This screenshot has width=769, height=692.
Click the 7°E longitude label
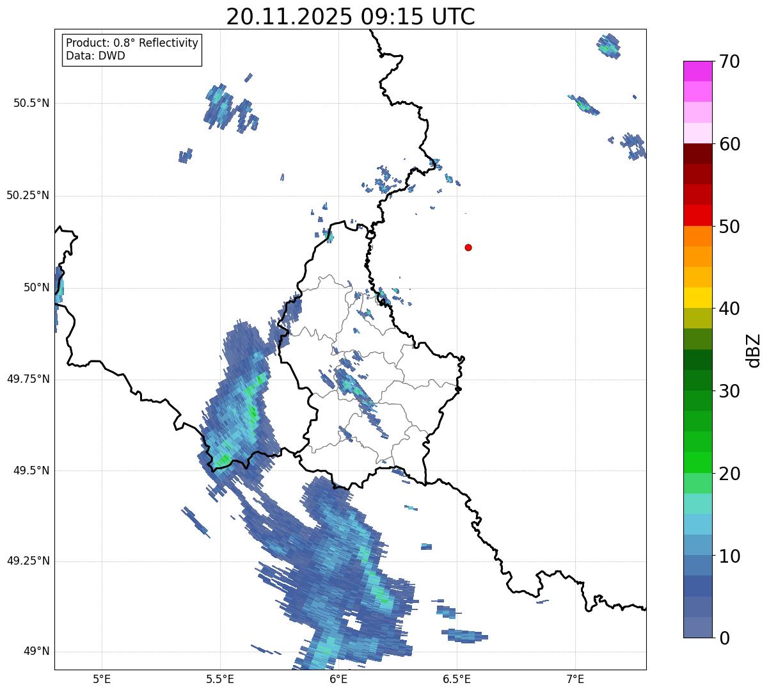pyautogui.click(x=575, y=679)
